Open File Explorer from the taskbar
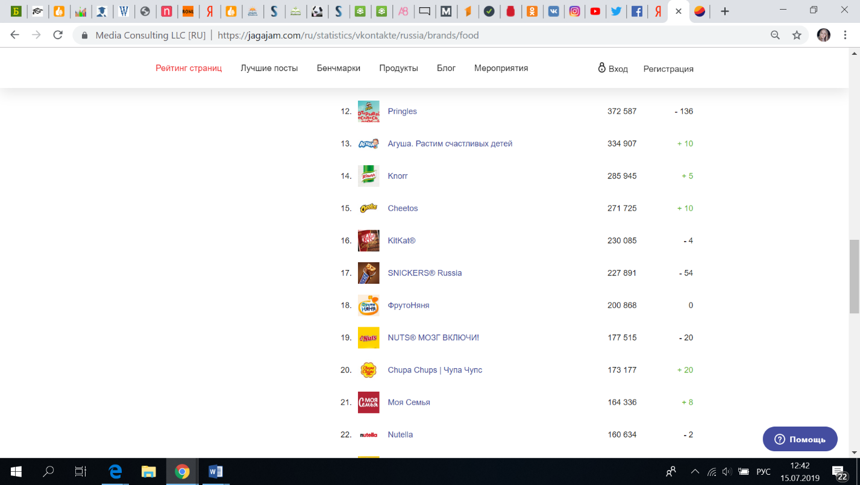Image resolution: width=860 pixels, height=485 pixels. (x=148, y=472)
